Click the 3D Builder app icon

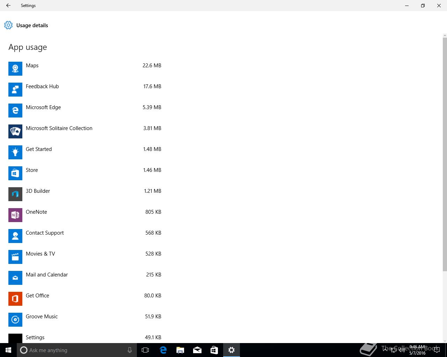point(15,194)
